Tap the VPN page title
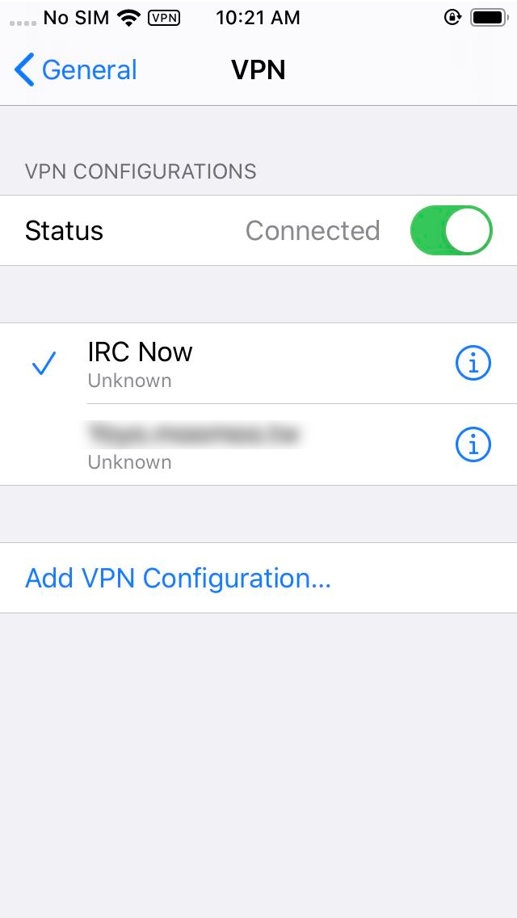517x918 pixels. (x=258, y=69)
